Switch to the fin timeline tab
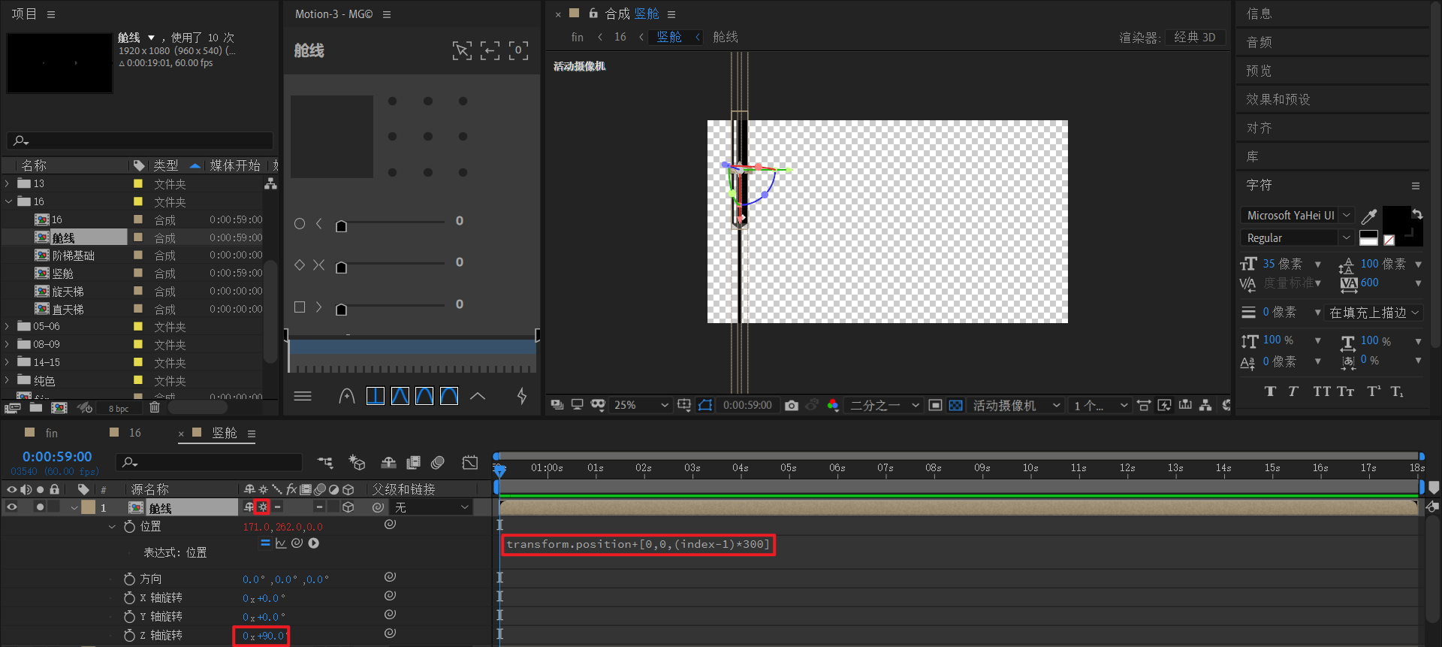Screen dimensions: 1442x647 point(52,433)
